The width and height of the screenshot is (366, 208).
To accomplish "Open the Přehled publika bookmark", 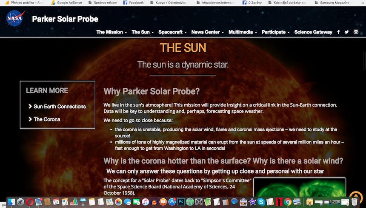I will 24,3.
